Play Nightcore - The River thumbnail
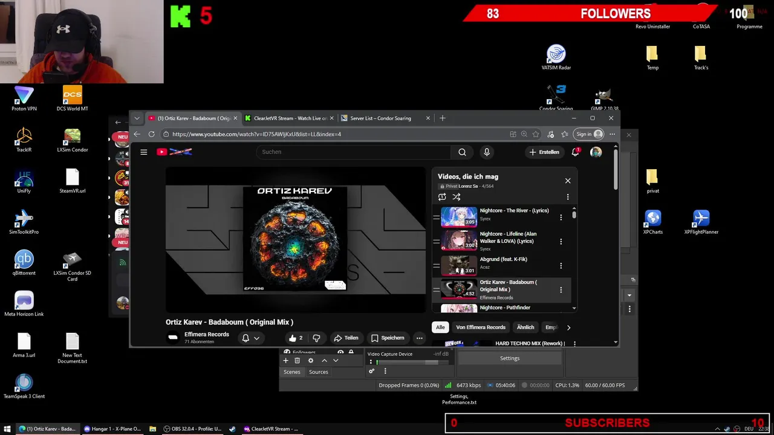 (x=459, y=217)
